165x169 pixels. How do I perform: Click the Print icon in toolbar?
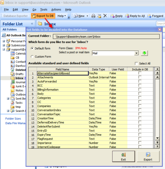pyautogui.click(x=93, y=16)
